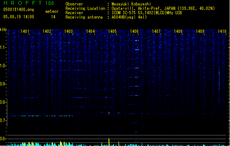
Task: Click the 0.8 frequency axis label
Action: [3, 102]
